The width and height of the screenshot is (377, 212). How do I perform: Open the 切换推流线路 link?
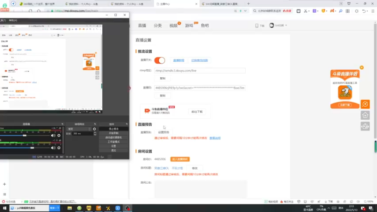tap(199, 60)
